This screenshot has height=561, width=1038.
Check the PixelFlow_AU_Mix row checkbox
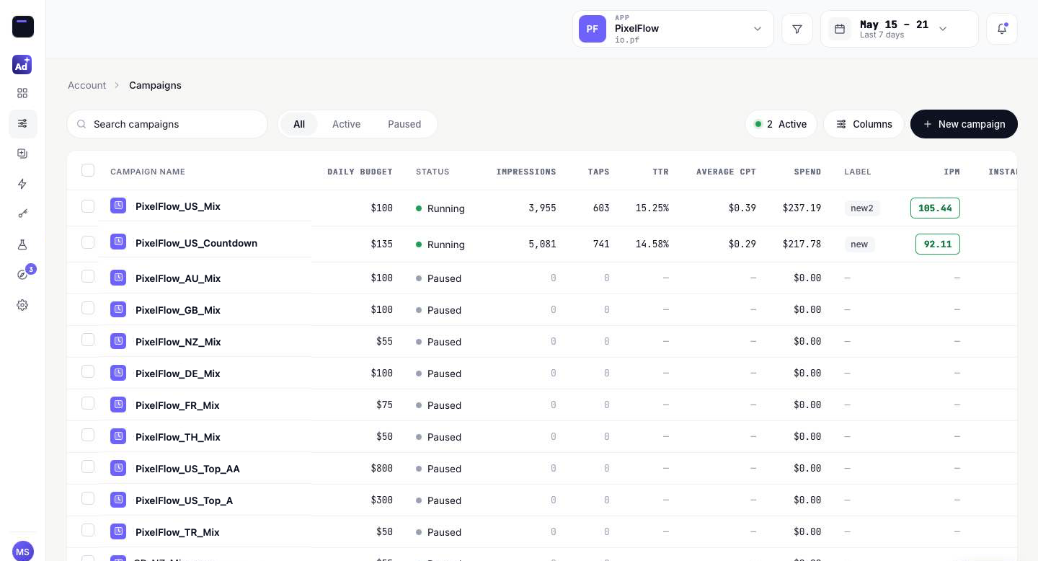[88, 276]
